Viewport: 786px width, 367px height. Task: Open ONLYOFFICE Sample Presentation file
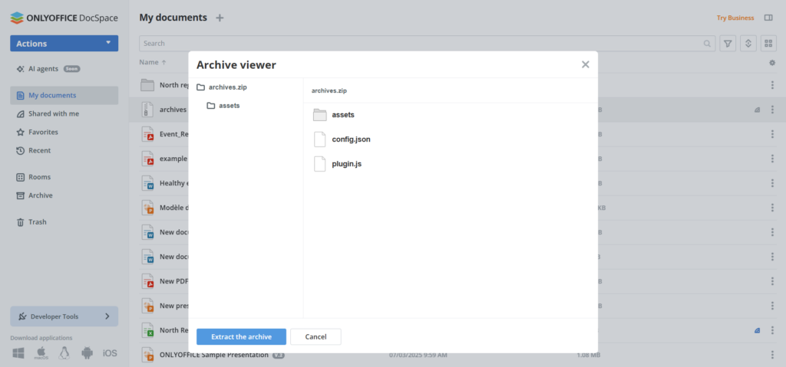(x=213, y=355)
